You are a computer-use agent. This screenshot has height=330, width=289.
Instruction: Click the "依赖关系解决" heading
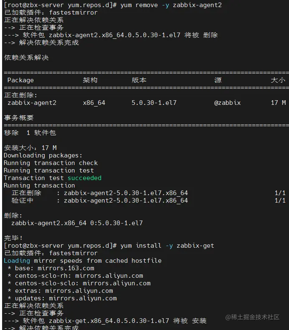(x=26, y=58)
